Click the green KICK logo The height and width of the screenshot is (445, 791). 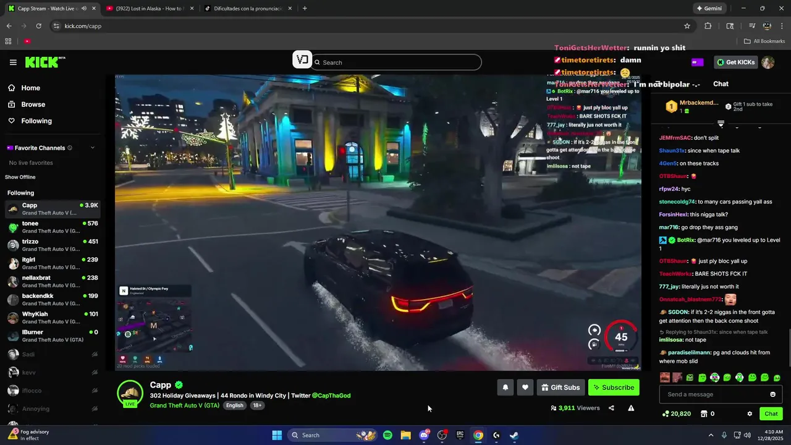coord(44,62)
